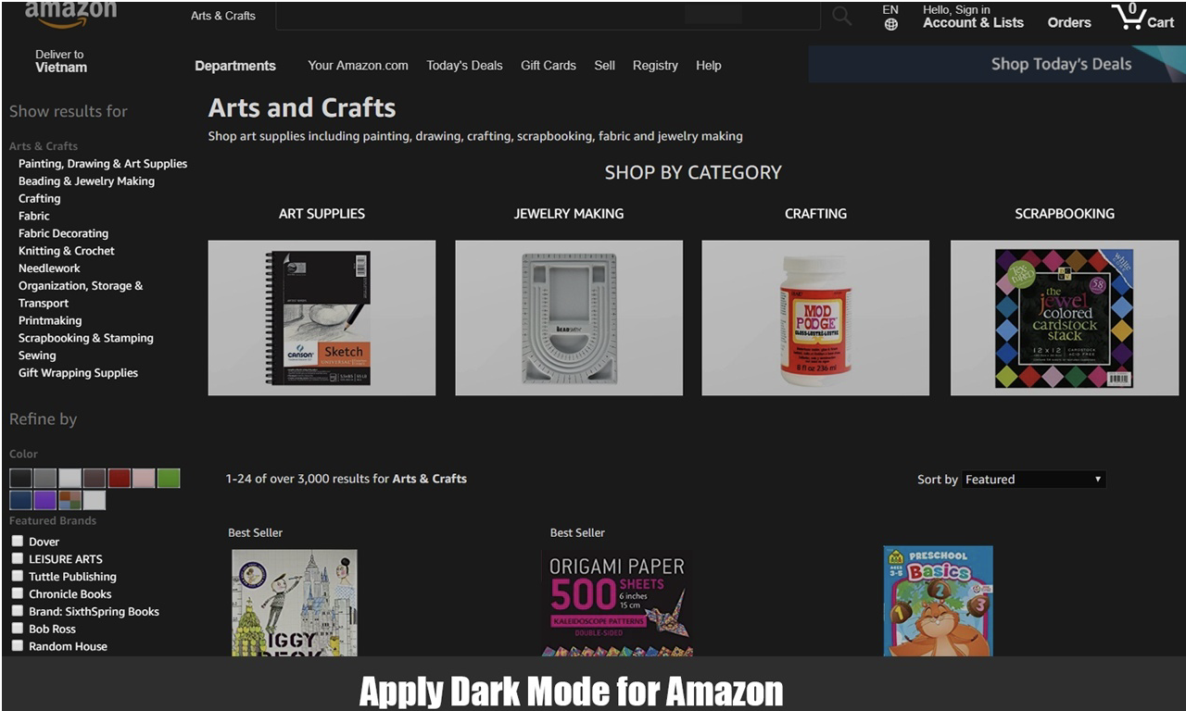Open the shopping cart icon
1186x711 pixels.
coord(1143,16)
